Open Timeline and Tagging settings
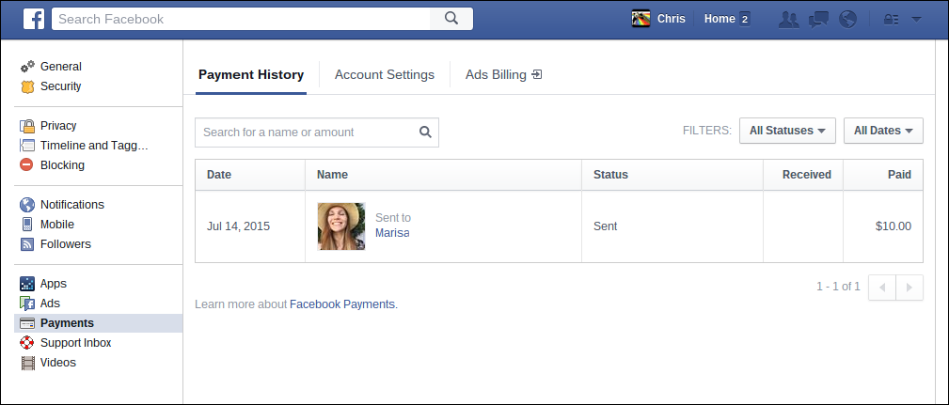949x405 pixels. pos(94,146)
